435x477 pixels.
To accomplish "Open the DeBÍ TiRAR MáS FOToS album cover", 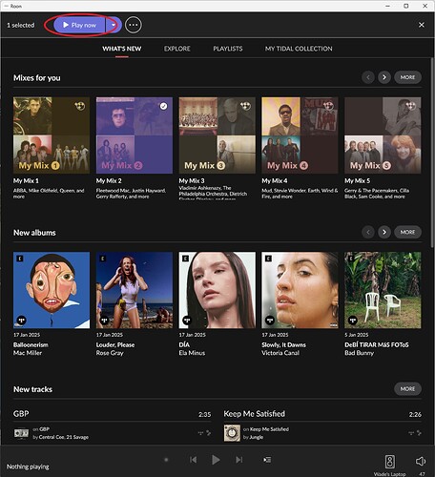I will pyautogui.click(x=383, y=290).
